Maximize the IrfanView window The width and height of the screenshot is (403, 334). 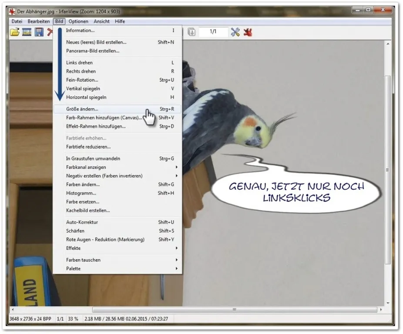tap(368, 10)
